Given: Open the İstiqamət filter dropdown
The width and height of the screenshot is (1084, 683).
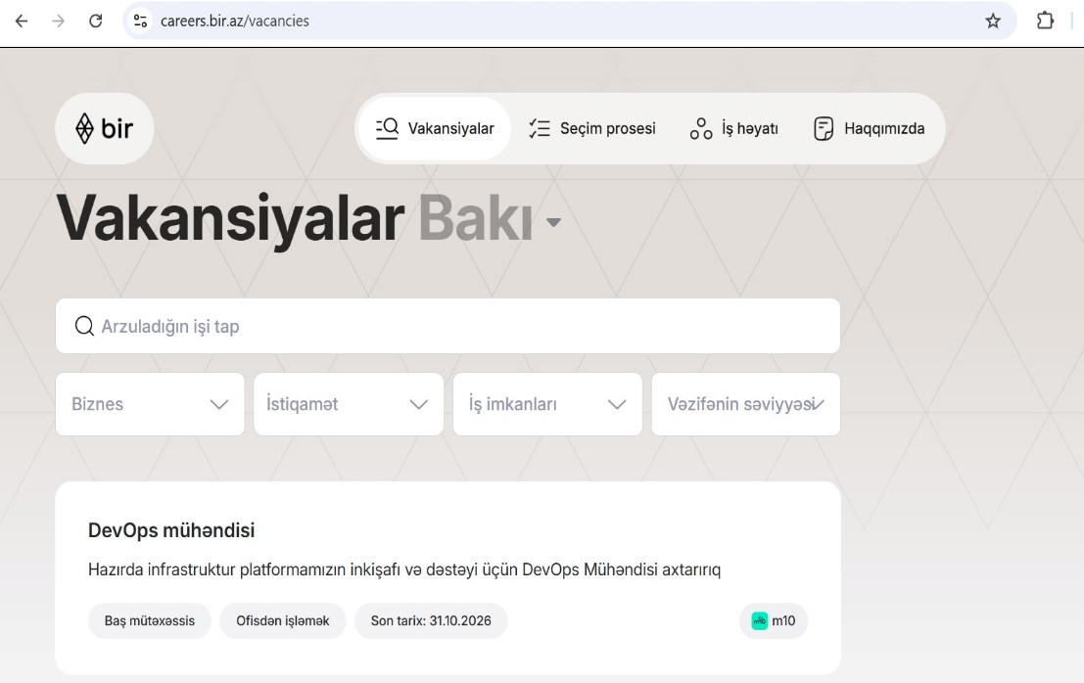Looking at the screenshot, I should point(349,404).
